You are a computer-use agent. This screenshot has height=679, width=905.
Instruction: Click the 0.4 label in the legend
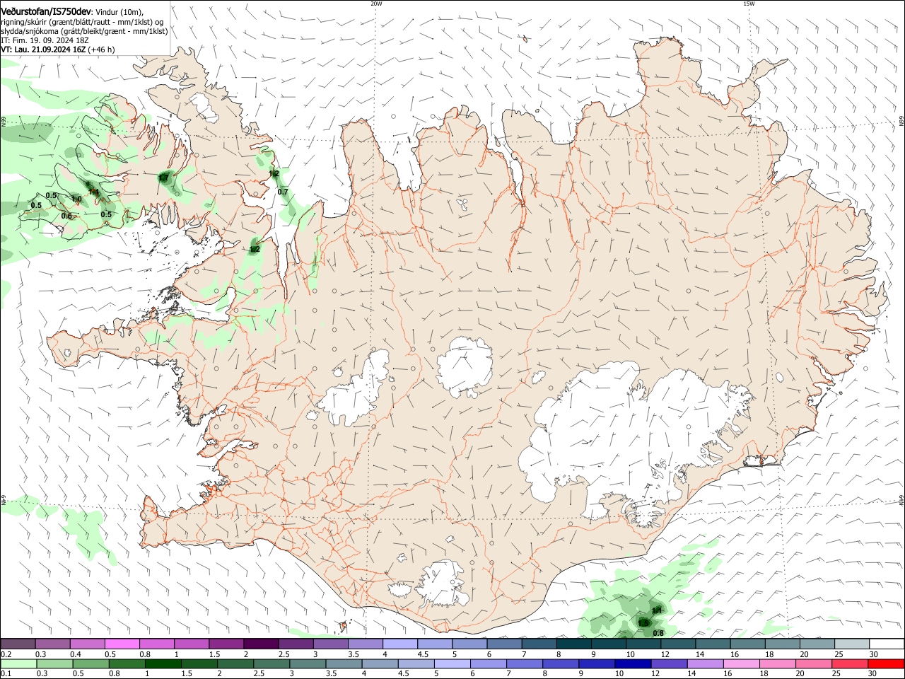coord(76,655)
